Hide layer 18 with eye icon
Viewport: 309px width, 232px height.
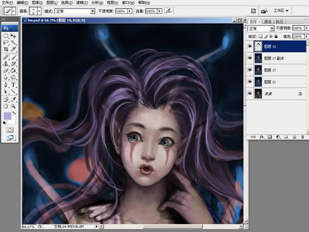click(250, 47)
